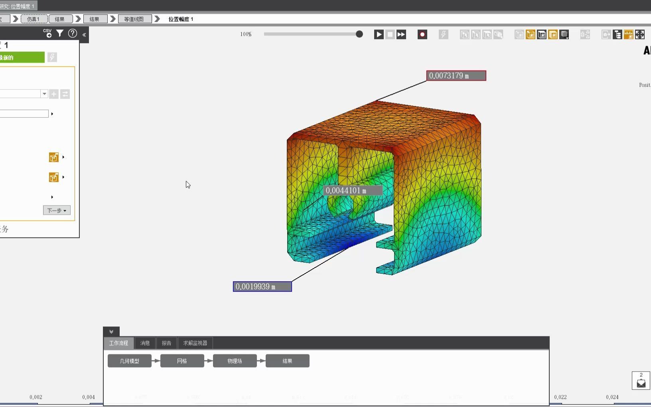Open the 消息 tab
651x407 pixels.
[x=144, y=343]
